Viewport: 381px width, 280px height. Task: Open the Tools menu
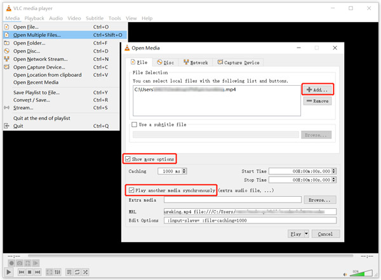(114, 18)
